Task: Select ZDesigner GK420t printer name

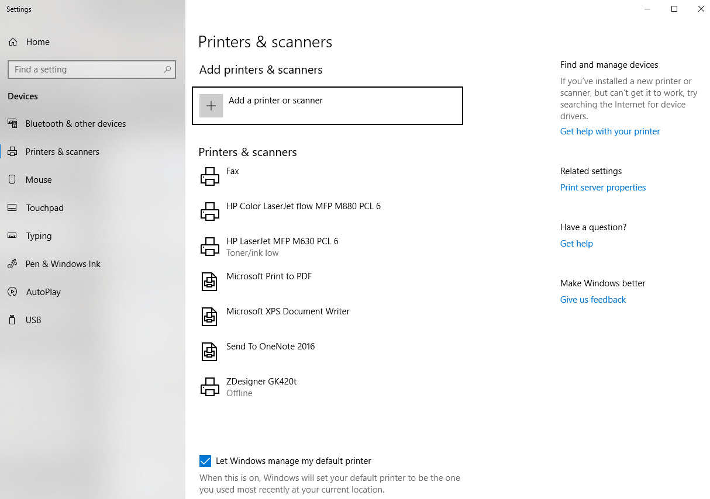Action: coord(261,382)
